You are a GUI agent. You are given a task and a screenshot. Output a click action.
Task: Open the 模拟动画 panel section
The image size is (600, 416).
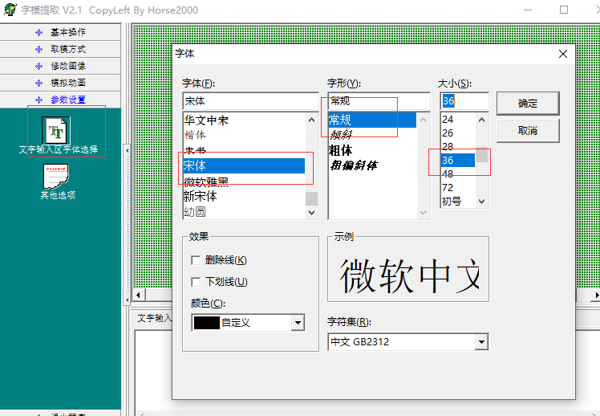pos(60,83)
